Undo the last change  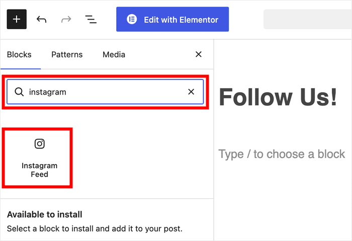pyautogui.click(x=42, y=20)
